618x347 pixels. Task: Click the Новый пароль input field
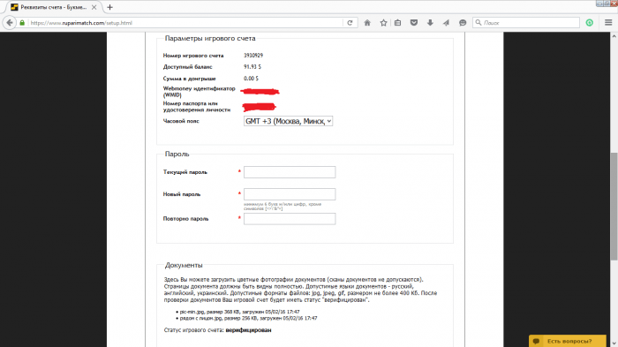click(290, 194)
